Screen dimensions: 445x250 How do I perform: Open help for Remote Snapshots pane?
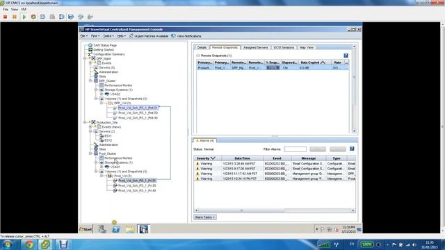click(x=346, y=56)
